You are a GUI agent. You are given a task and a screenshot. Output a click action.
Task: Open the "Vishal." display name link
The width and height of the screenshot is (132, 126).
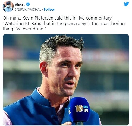click(x=20, y=5)
